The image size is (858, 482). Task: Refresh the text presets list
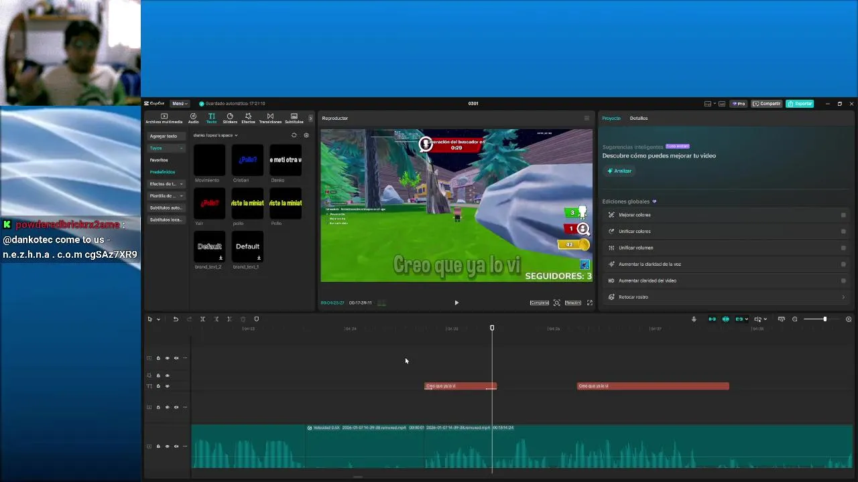(x=294, y=135)
